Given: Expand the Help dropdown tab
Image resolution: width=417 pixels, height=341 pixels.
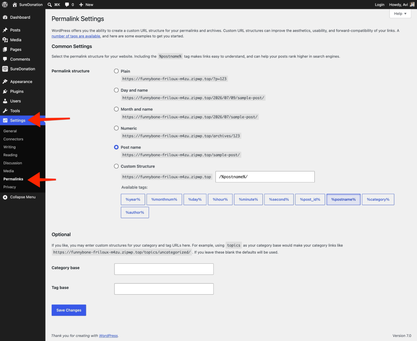Looking at the screenshot, I should click(x=400, y=13).
